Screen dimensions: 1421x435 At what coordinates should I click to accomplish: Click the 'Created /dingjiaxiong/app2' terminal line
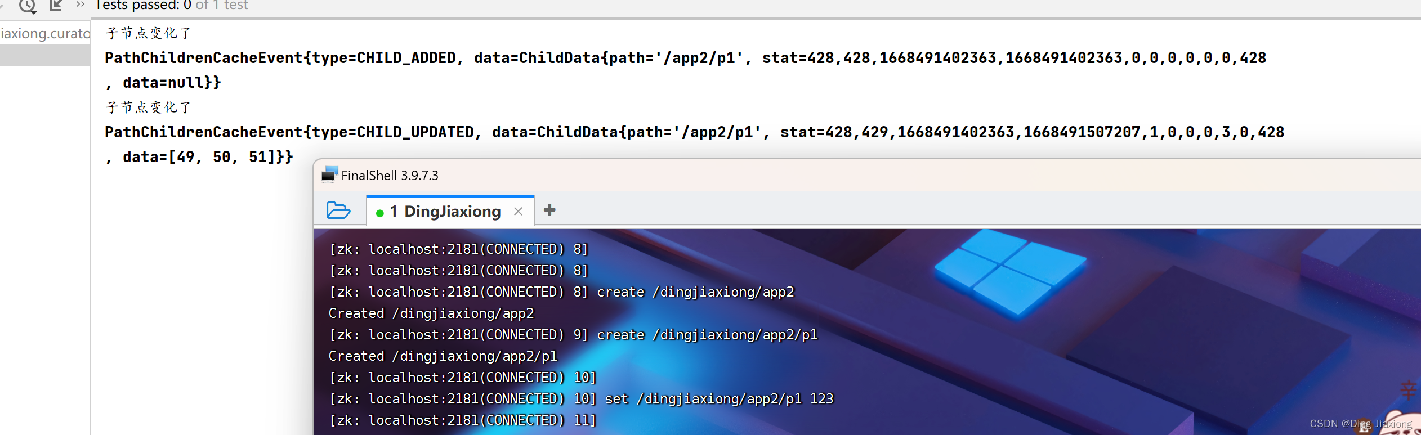431,313
